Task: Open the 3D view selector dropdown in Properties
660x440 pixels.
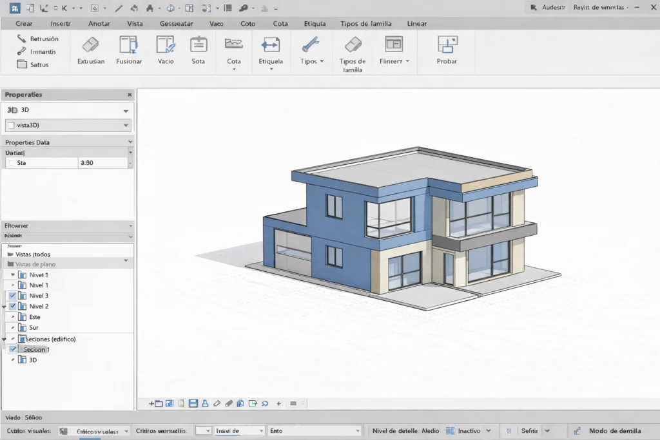Action: pos(126,110)
